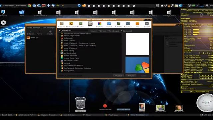Open the RecordMyDesktop desktop launcher

[123, 109]
